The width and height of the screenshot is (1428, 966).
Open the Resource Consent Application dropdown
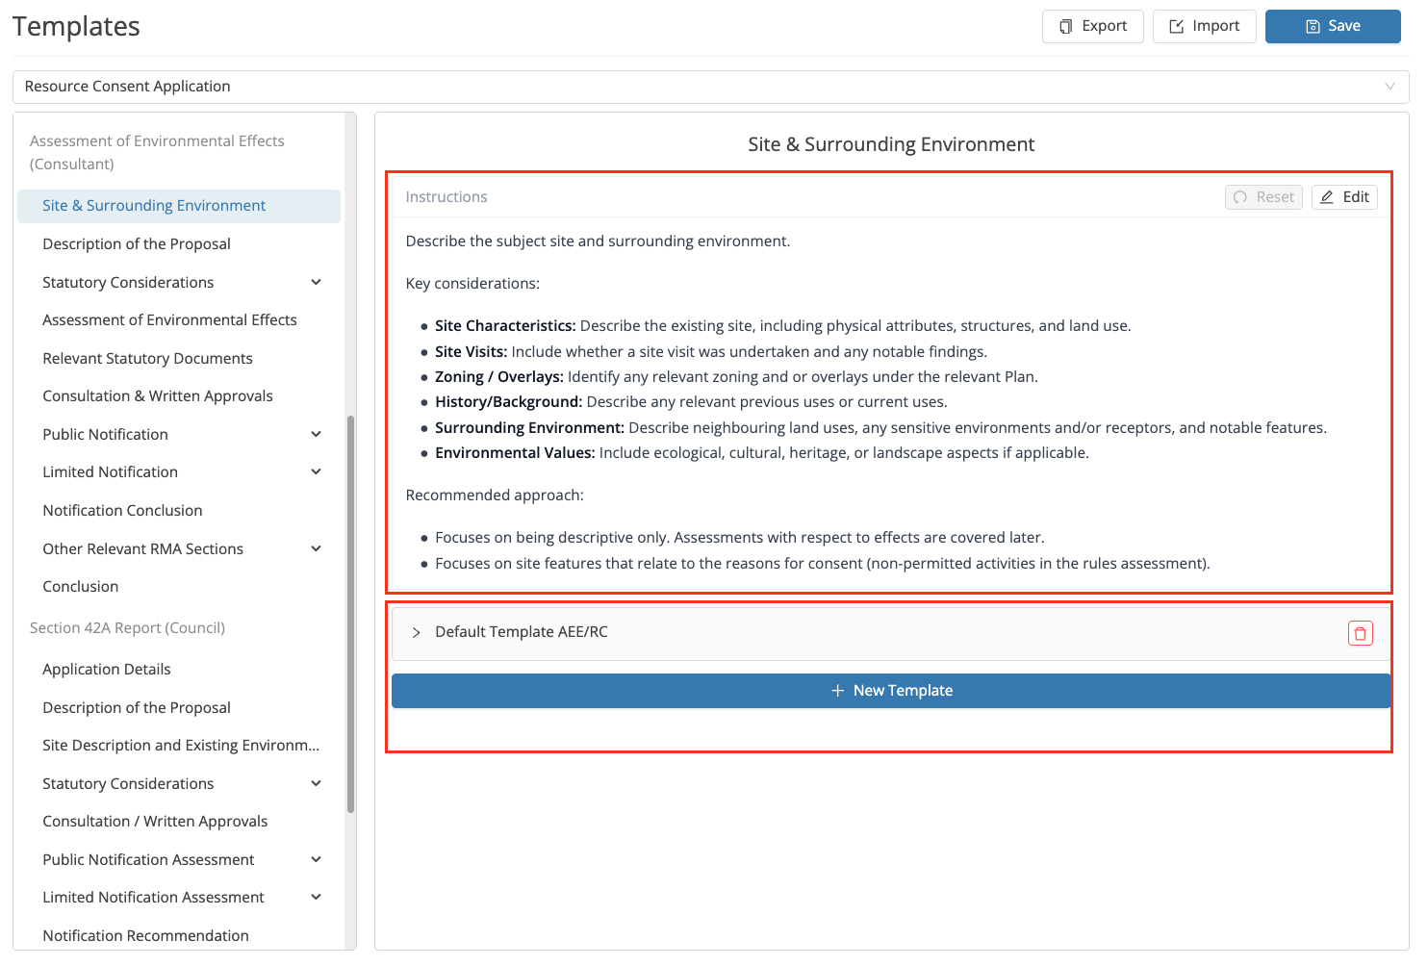pos(710,87)
